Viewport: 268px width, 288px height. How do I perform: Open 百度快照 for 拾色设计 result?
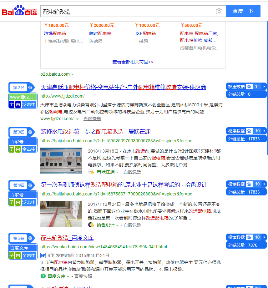132,225
